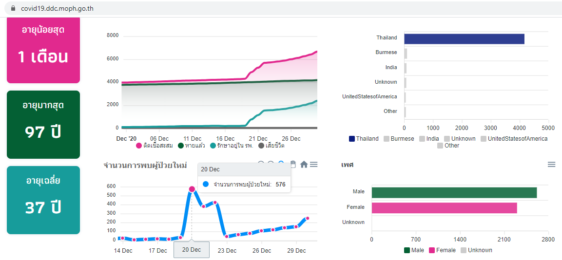Click the green Male bar
Screen dimensions: 562x260
coord(454,193)
